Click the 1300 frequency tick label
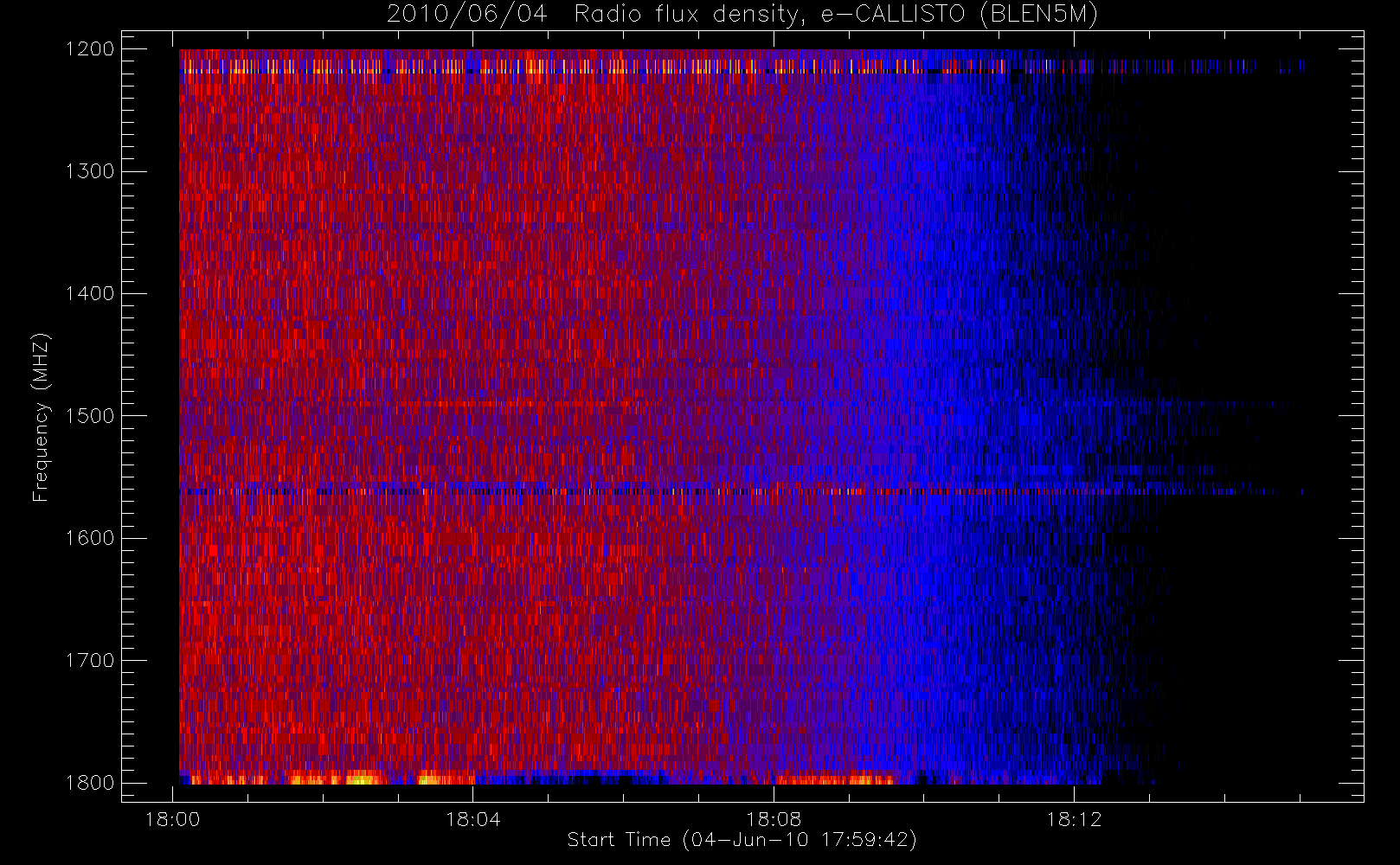This screenshot has width=1400, height=865. 90,171
